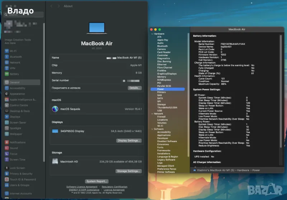The height and width of the screenshot is (200, 287).
Task: Collapse the Network section in System Information
Action: click(x=152, y=114)
